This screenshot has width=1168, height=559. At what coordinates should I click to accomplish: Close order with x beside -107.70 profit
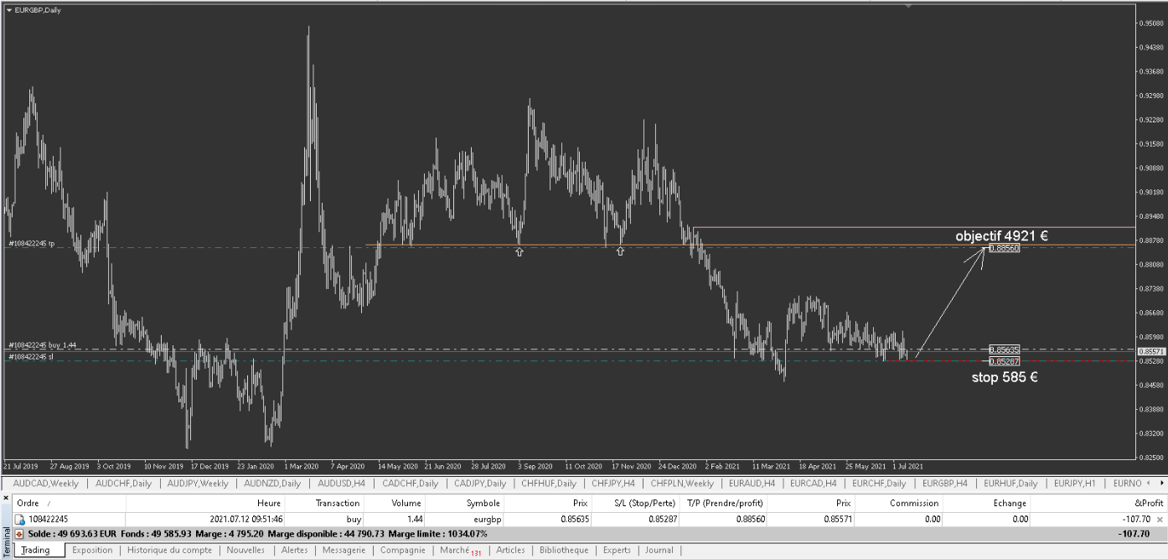[x=1160, y=520]
